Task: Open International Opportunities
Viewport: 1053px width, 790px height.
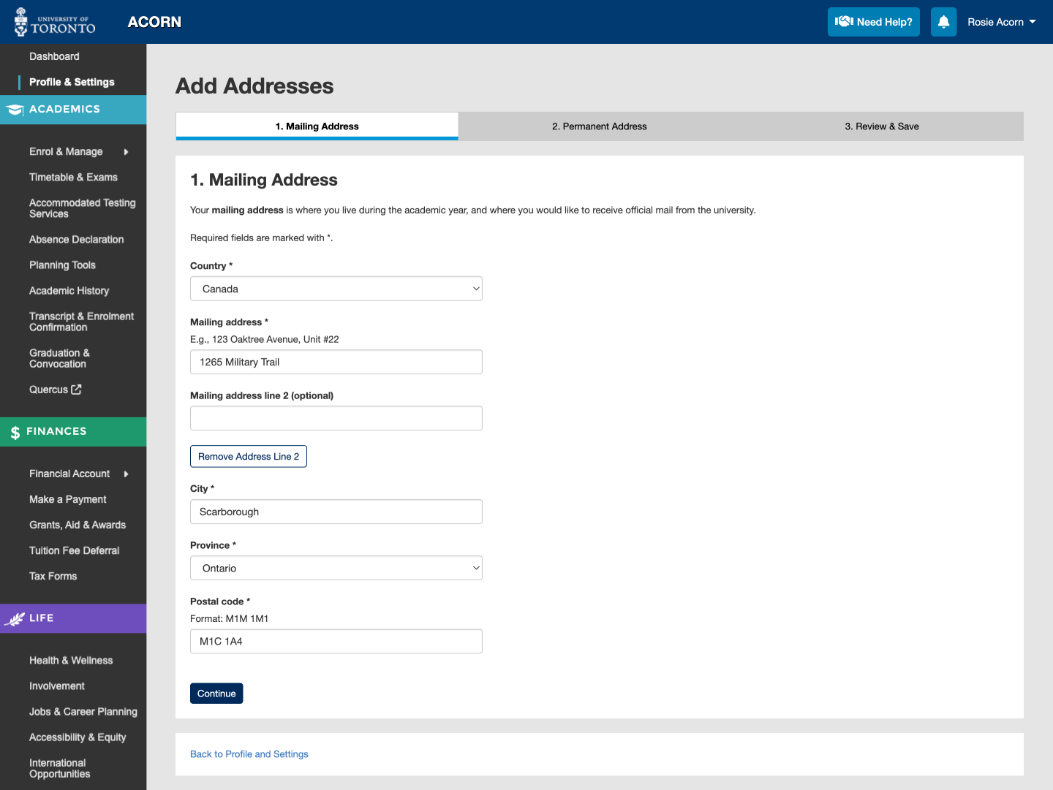Action: [60, 768]
